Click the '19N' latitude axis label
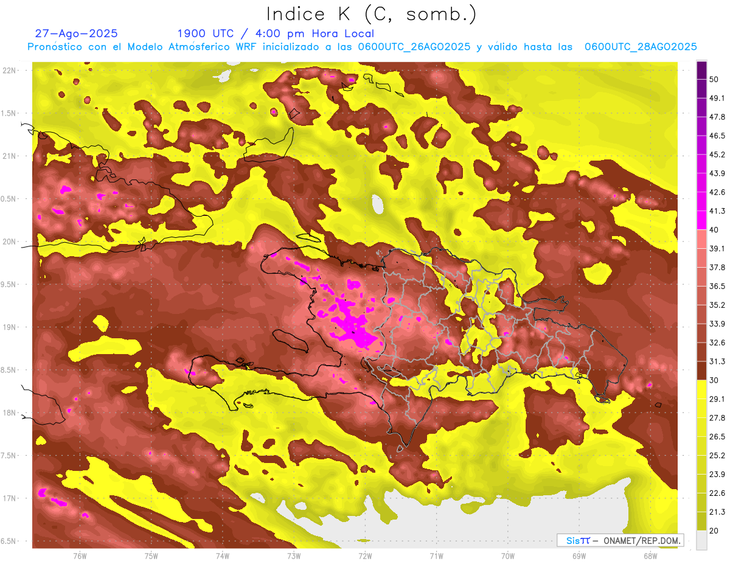Viewport: 730px width, 564px height. (x=10, y=327)
